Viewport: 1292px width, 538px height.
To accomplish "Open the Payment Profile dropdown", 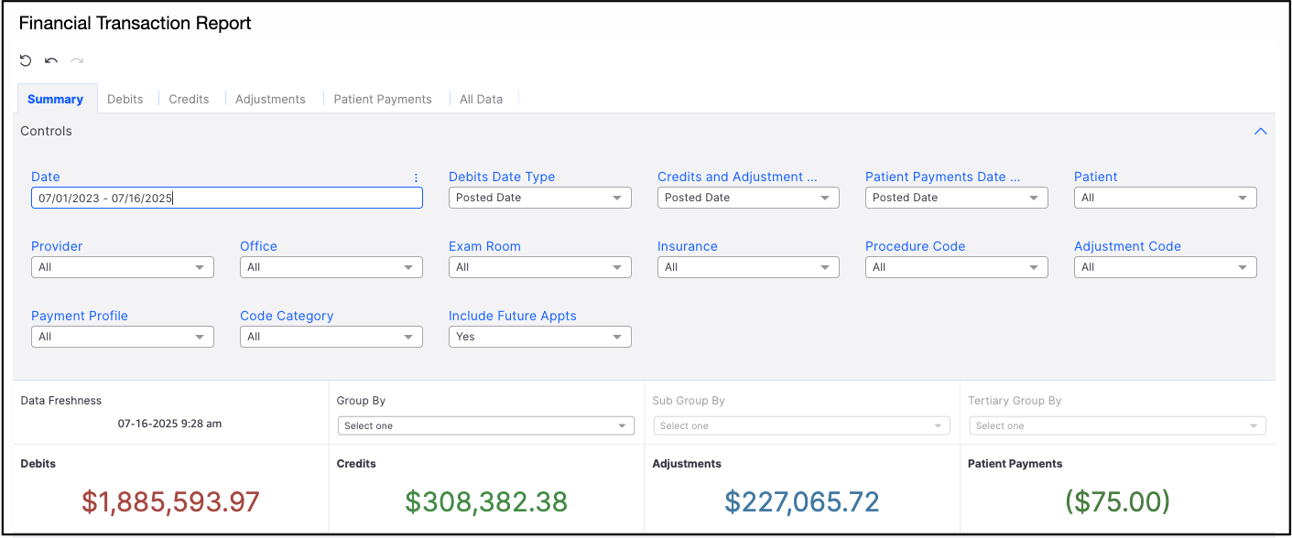I will (122, 337).
